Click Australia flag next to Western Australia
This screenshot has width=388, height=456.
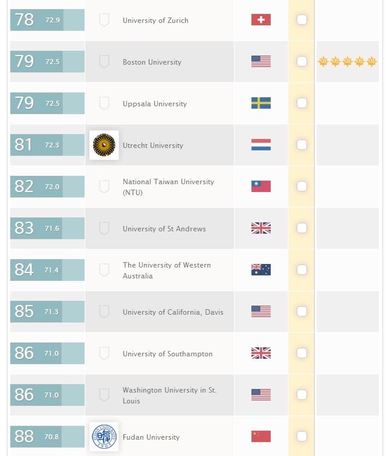pos(261,270)
